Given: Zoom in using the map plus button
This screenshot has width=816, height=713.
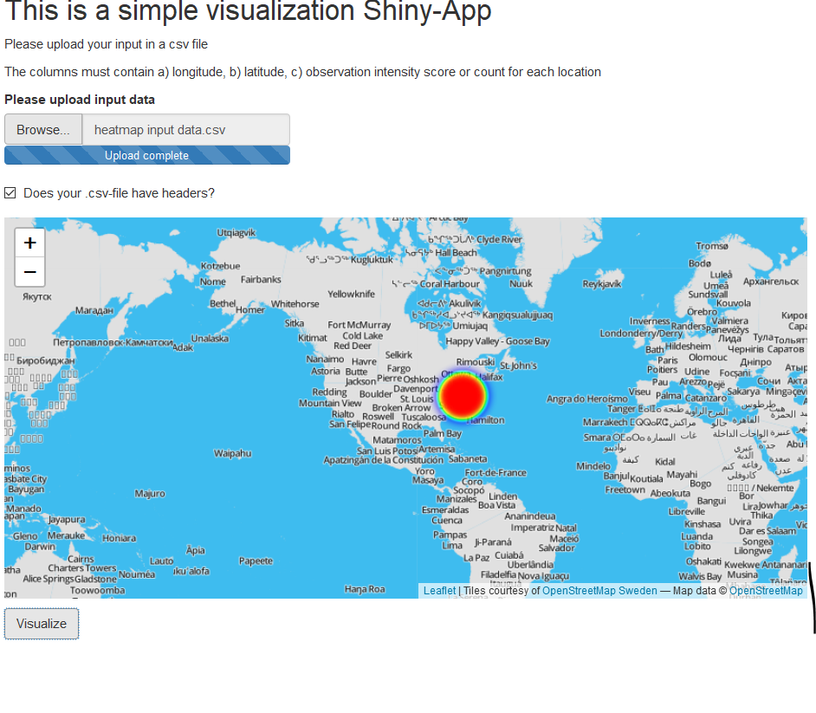Looking at the screenshot, I should point(30,243).
